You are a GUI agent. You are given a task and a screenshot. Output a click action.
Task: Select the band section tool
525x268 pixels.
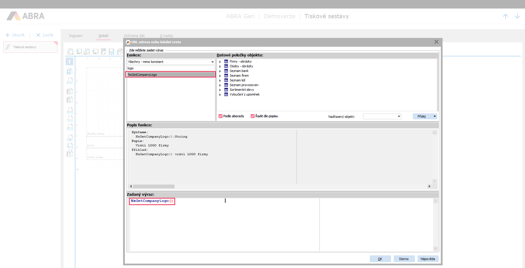[x=70, y=146]
